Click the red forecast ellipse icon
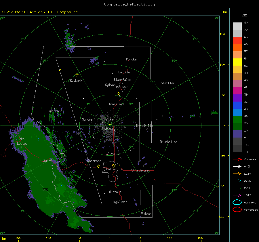The width and height of the screenshot is (259, 242). 237,209
